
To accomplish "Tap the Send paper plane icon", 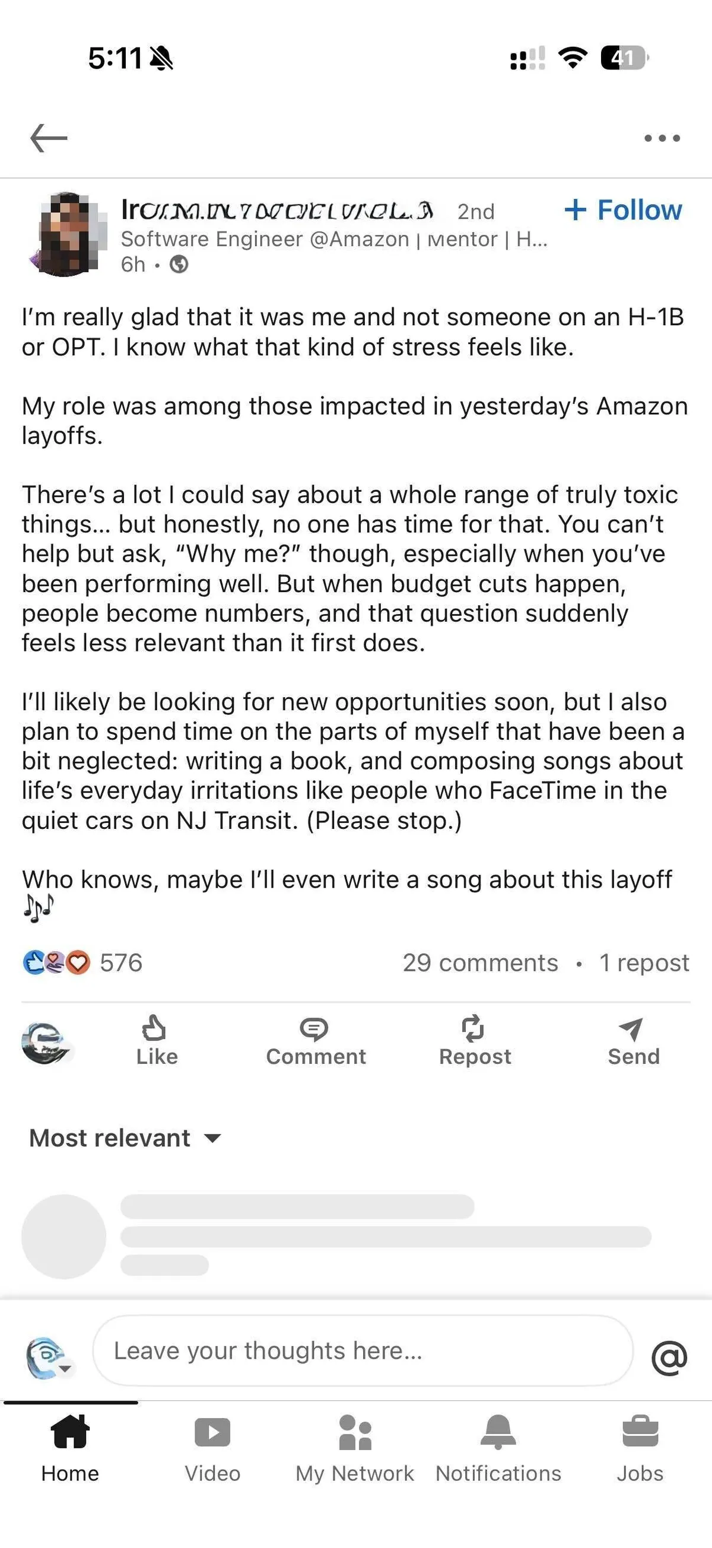I will tap(632, 1029).
